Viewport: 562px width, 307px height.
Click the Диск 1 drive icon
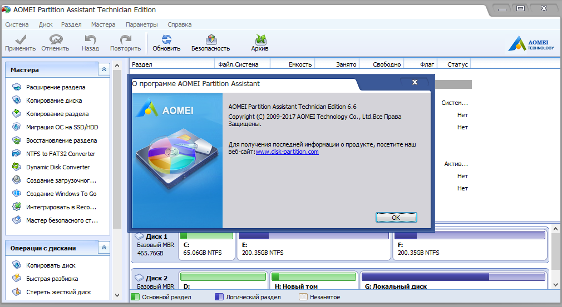click(139, 236)
